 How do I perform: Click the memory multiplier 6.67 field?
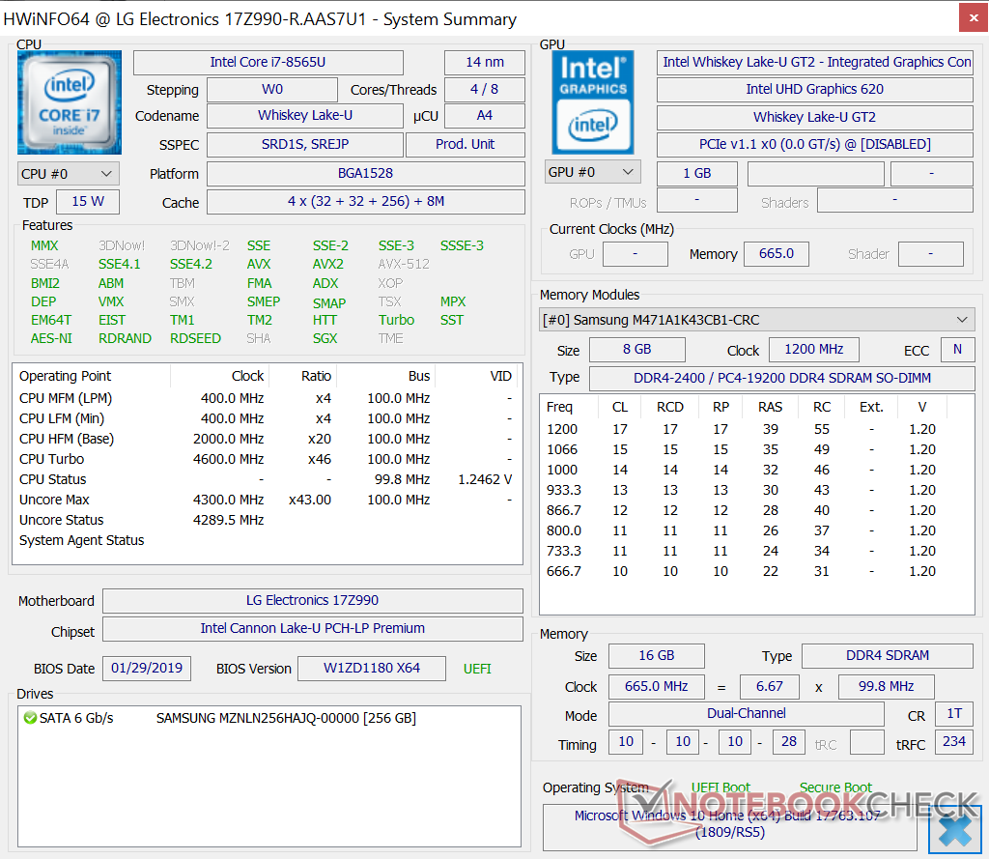coord(770,686)
